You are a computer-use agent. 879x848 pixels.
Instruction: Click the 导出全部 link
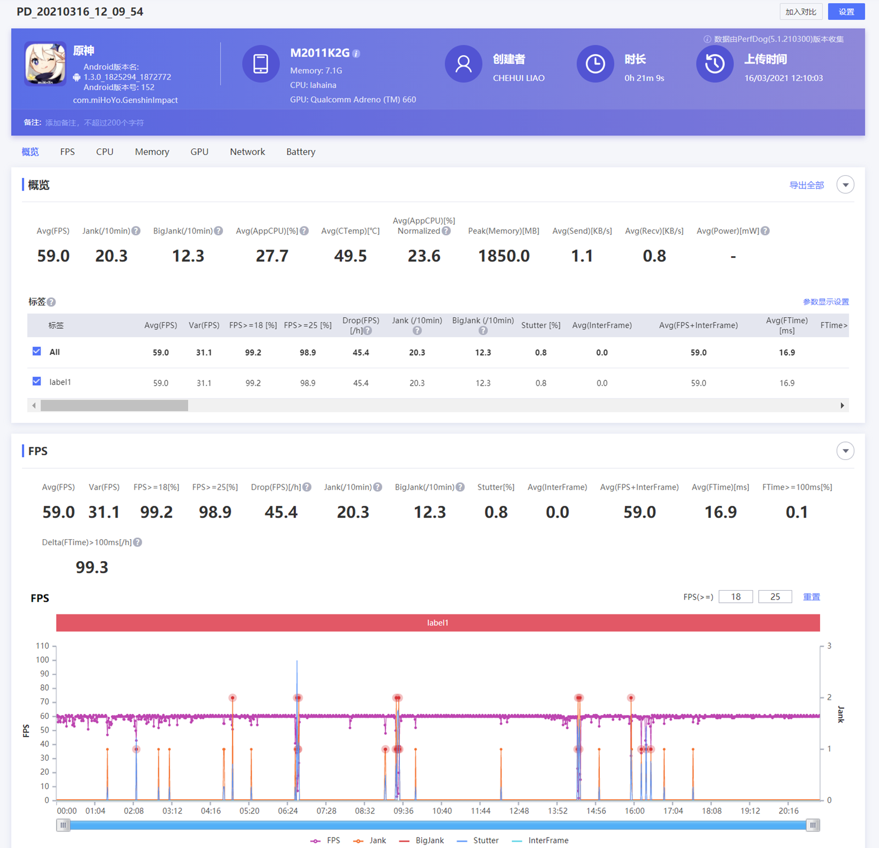806,185
